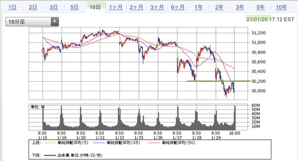The image size is (298, 161).
Task: Switch to the 1年 range tab
Action: (199, 7)
